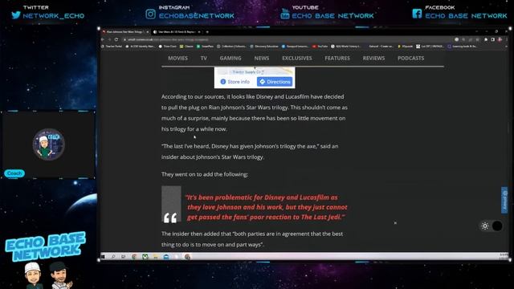Close the second browser tab
This screenshot has height=289, width=514.
click(199, 32)
